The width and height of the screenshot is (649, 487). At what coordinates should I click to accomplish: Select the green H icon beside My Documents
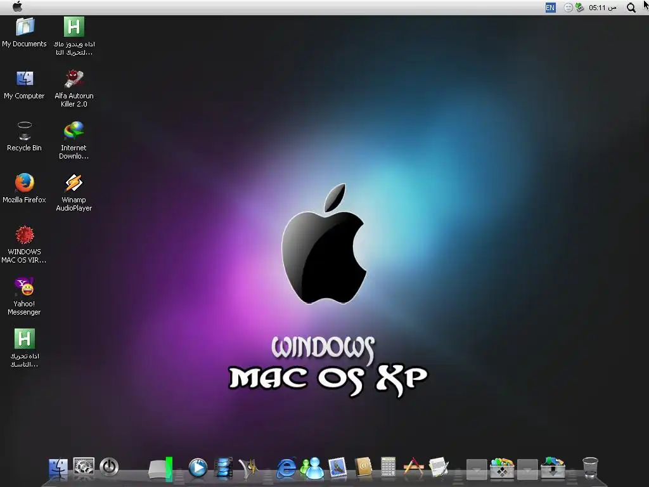(74, 27)
